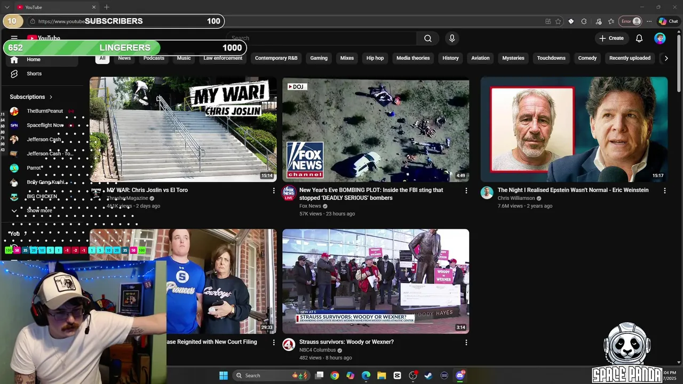
Task: Click the Error profile button in browser
Action: point(630,21)
